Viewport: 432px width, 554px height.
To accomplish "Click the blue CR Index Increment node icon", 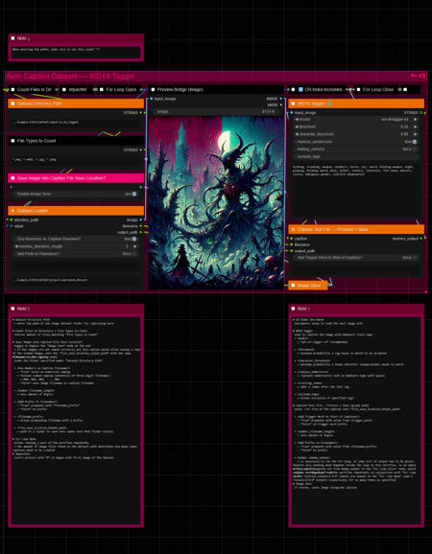I will pyautogui.click(x=300, y=90).
